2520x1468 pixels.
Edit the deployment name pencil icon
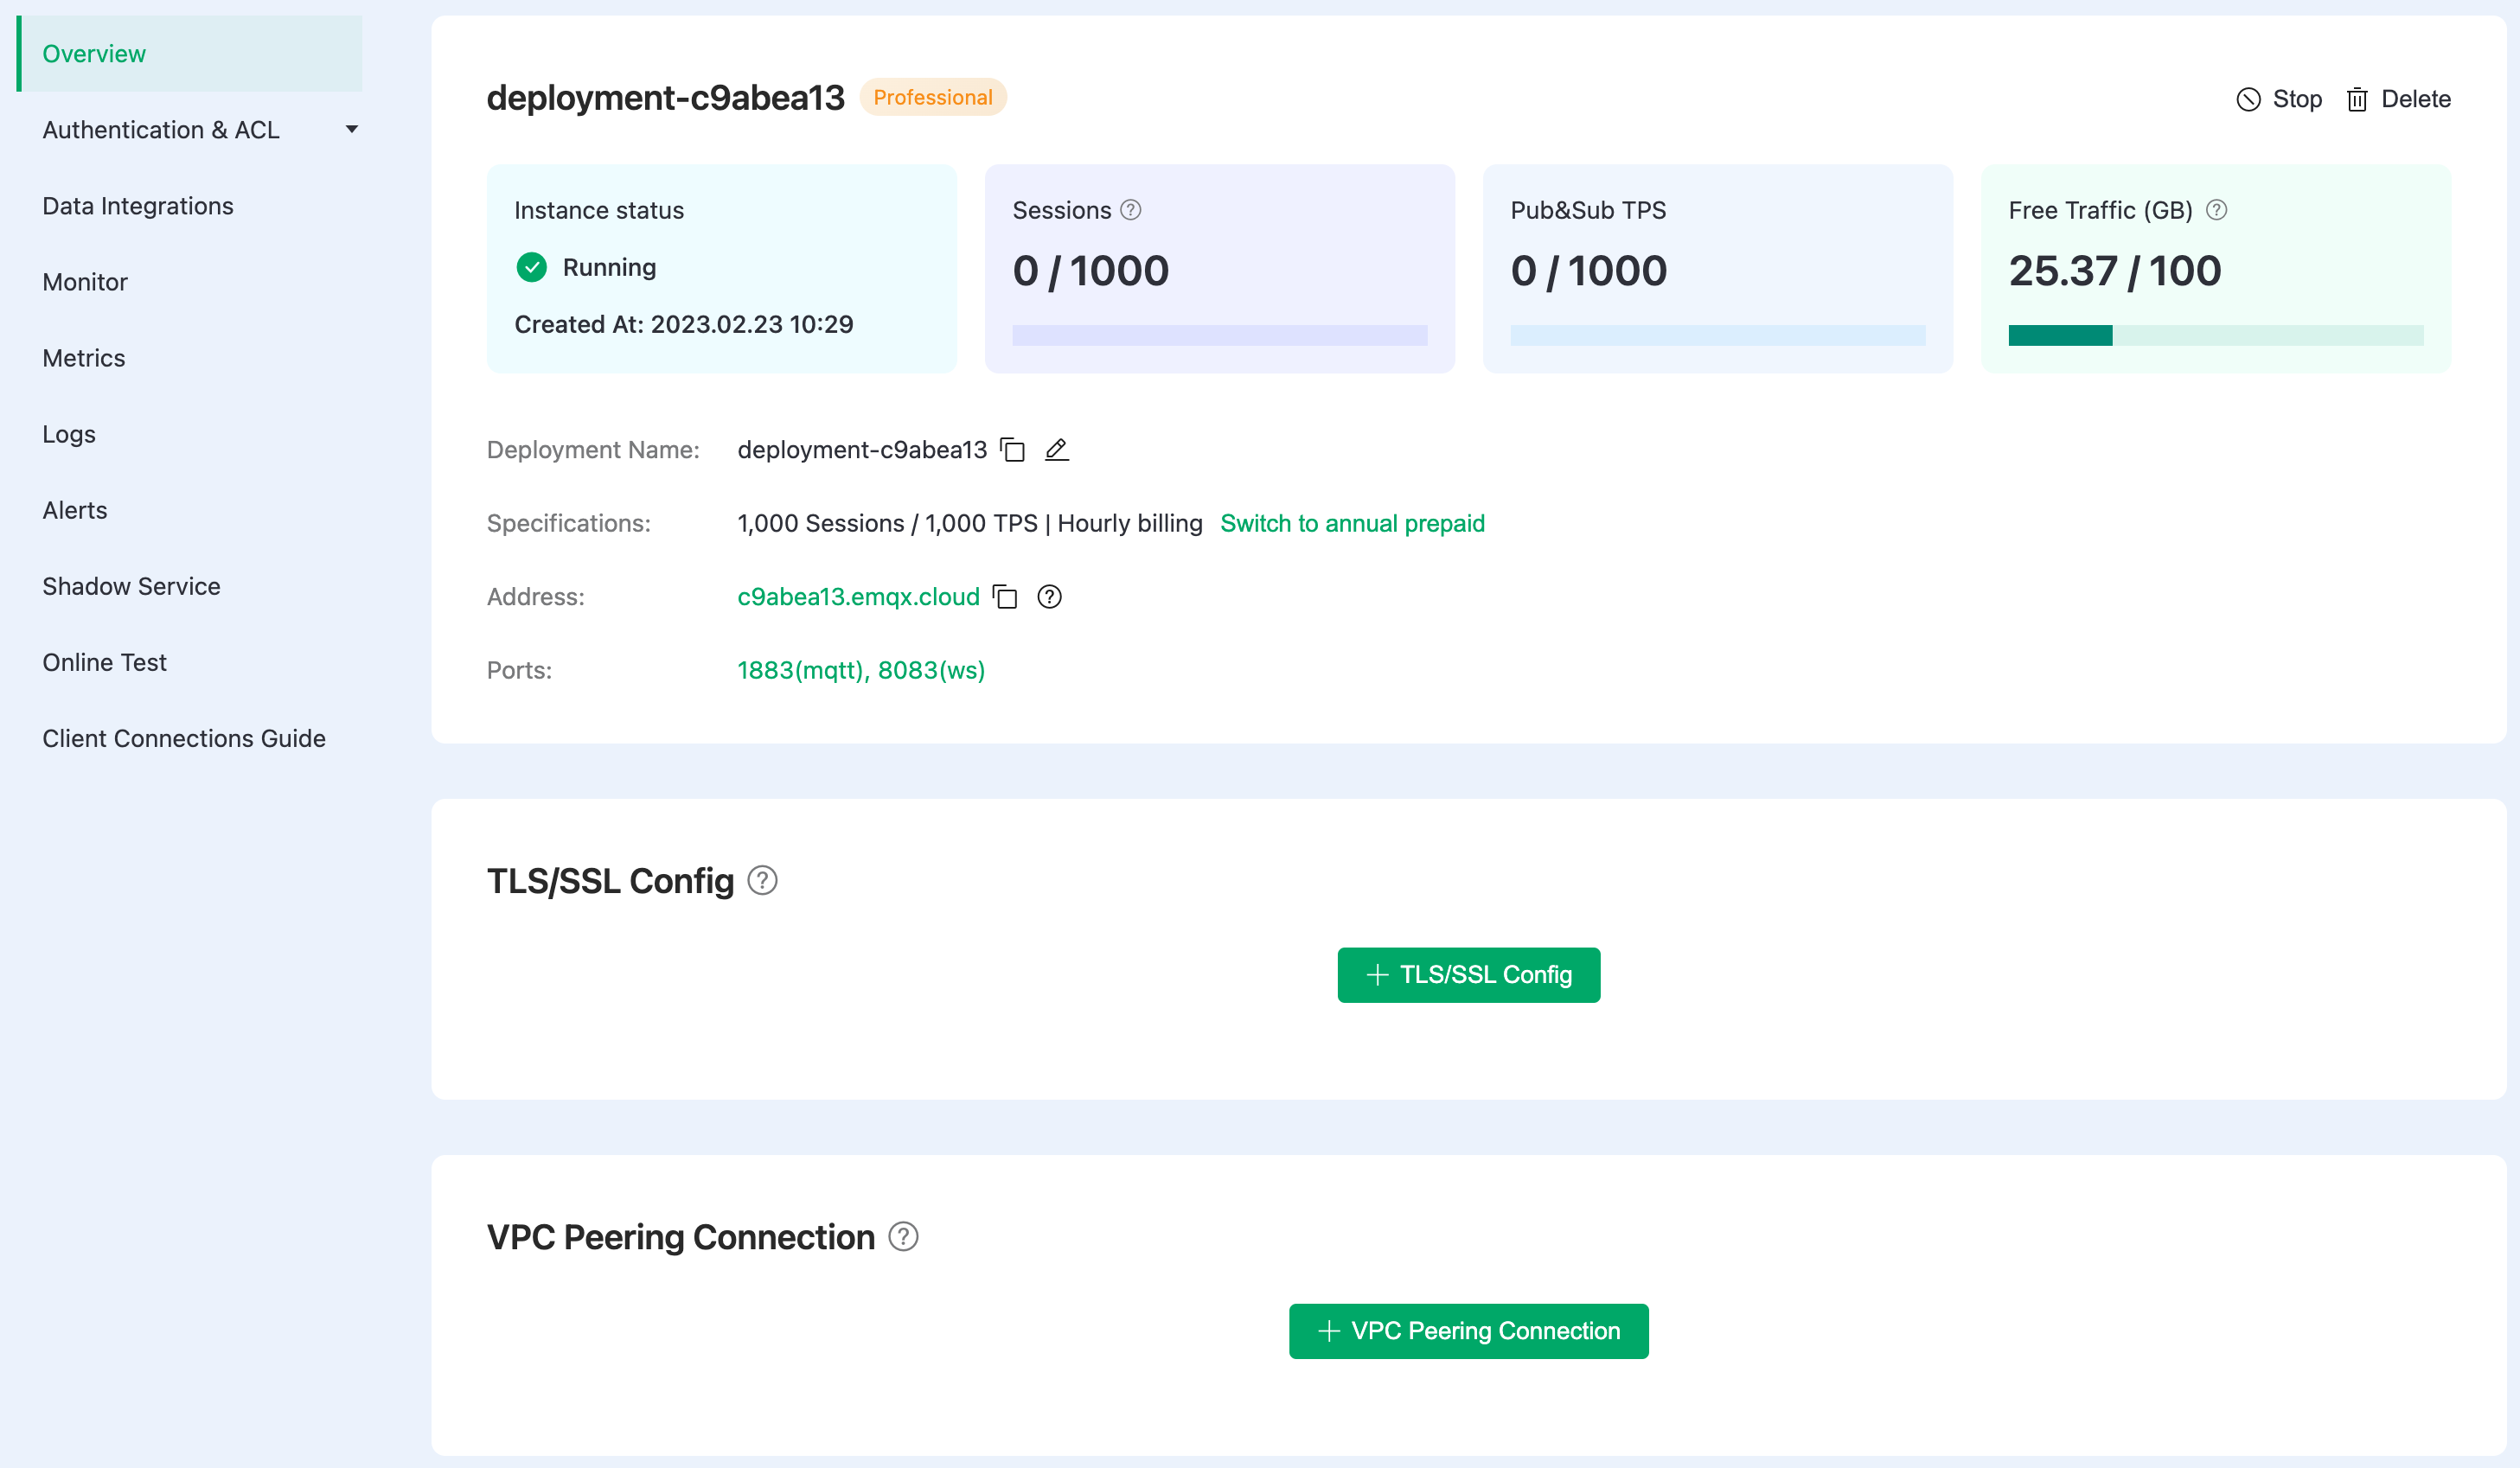(x=1057, y=450)
